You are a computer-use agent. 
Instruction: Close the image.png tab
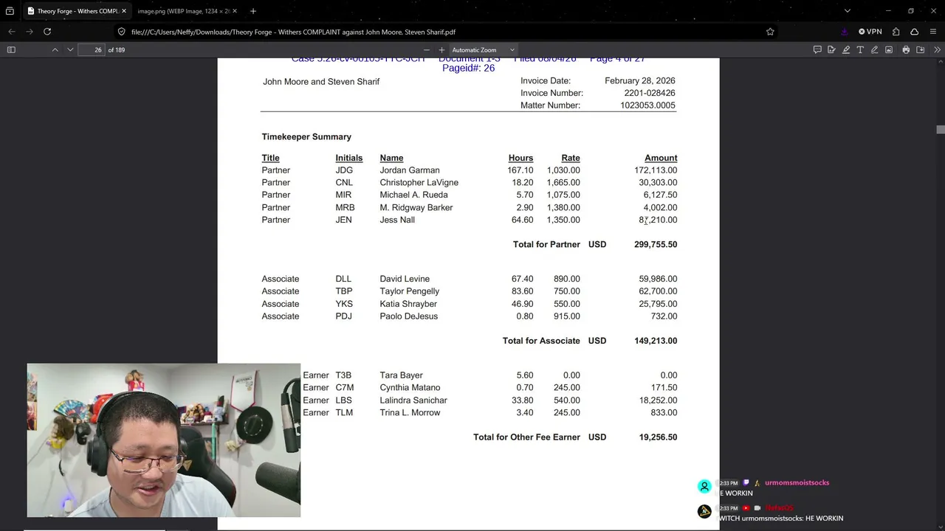tap(235, 11)
